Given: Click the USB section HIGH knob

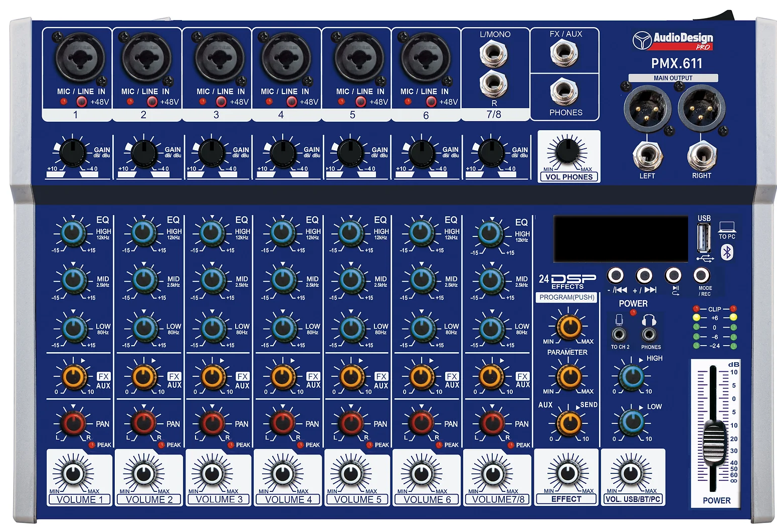Looking at the screenshot, I should pos(632,376).
